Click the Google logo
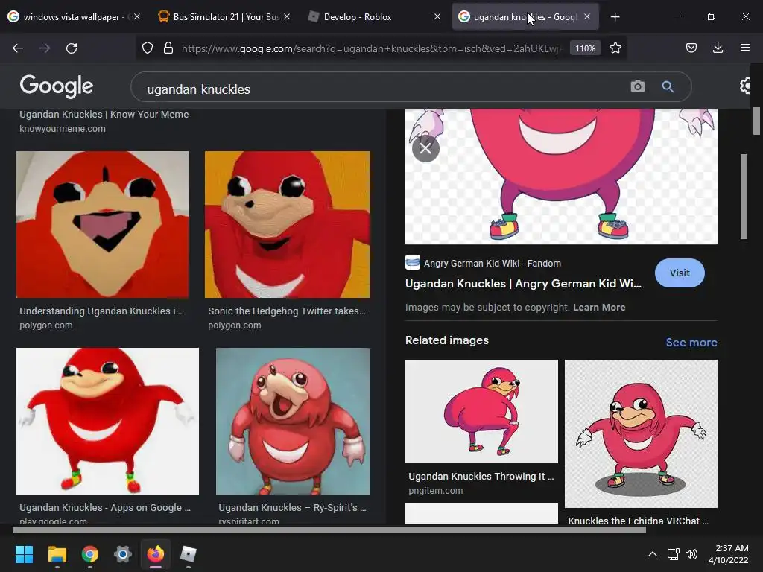Image resolution: width=763 pixels, height=572 pixels. point(57,86)
